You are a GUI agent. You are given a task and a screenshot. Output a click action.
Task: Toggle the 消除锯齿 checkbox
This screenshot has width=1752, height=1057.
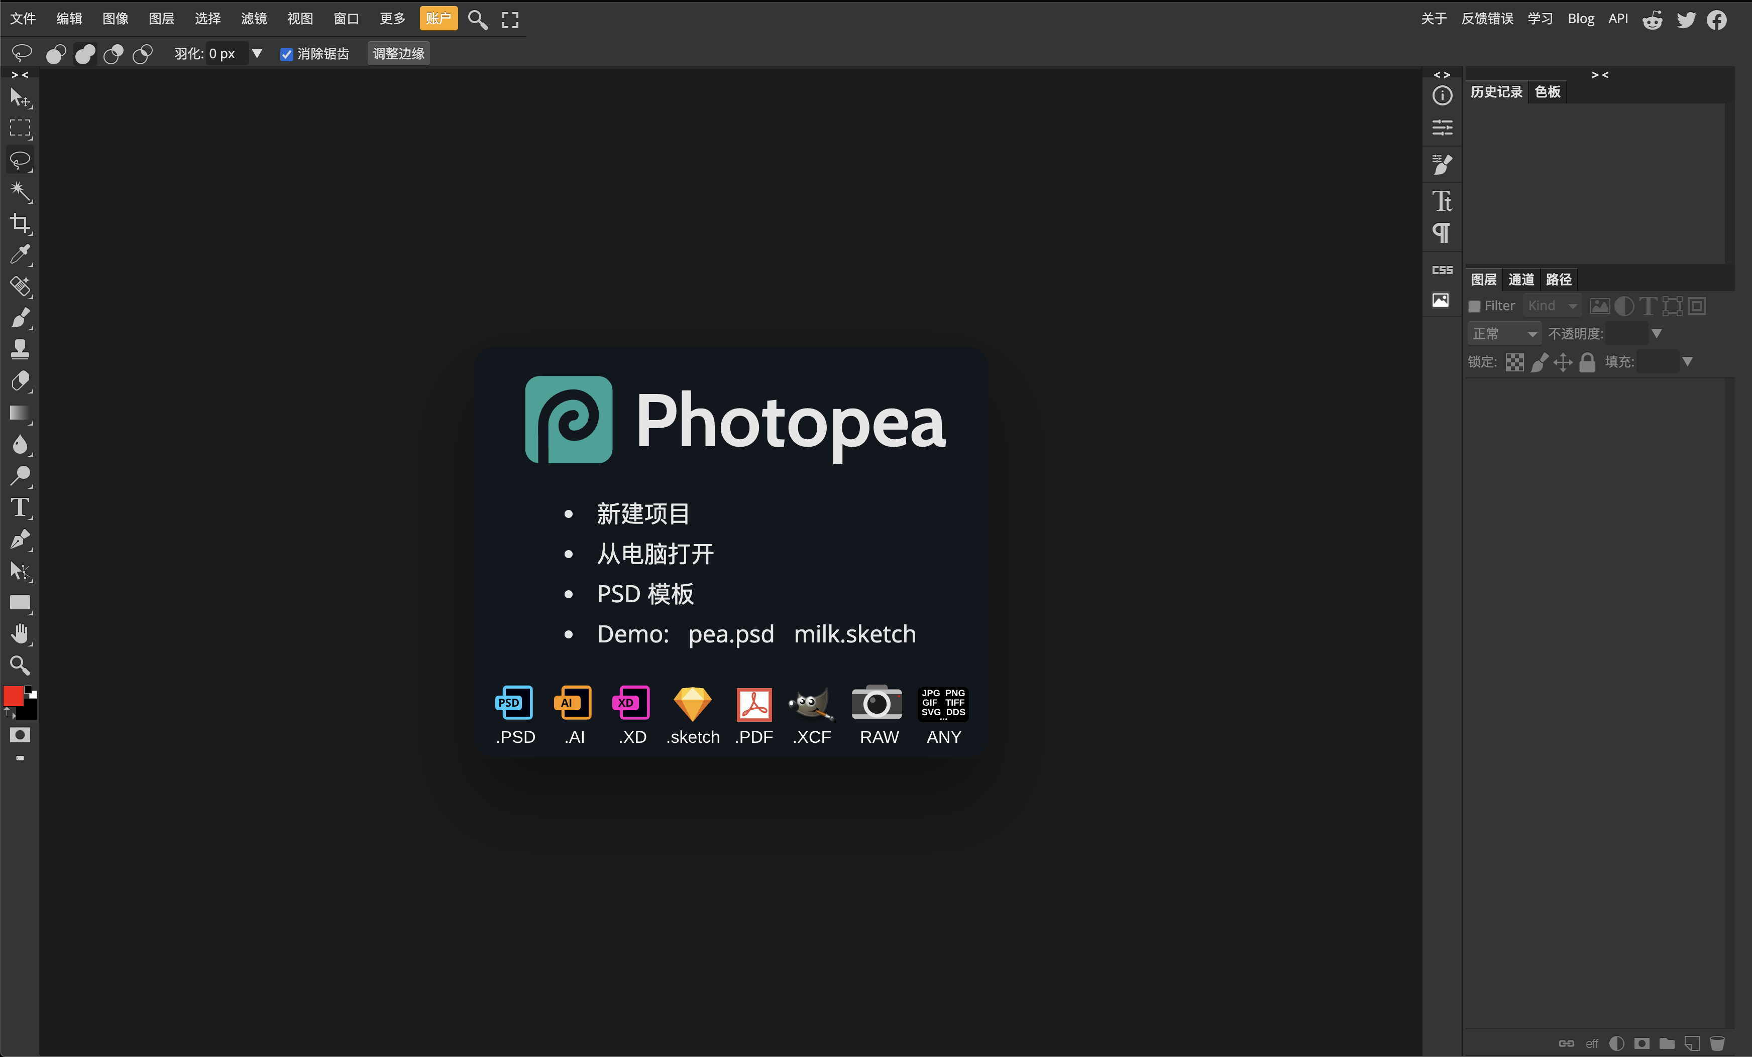pos(286,54)
